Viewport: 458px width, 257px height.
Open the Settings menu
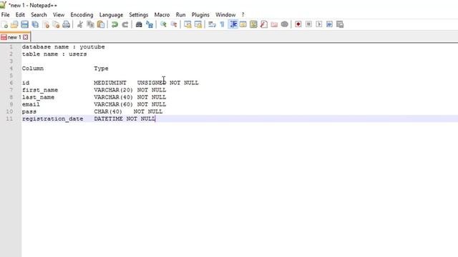[138, 14]
